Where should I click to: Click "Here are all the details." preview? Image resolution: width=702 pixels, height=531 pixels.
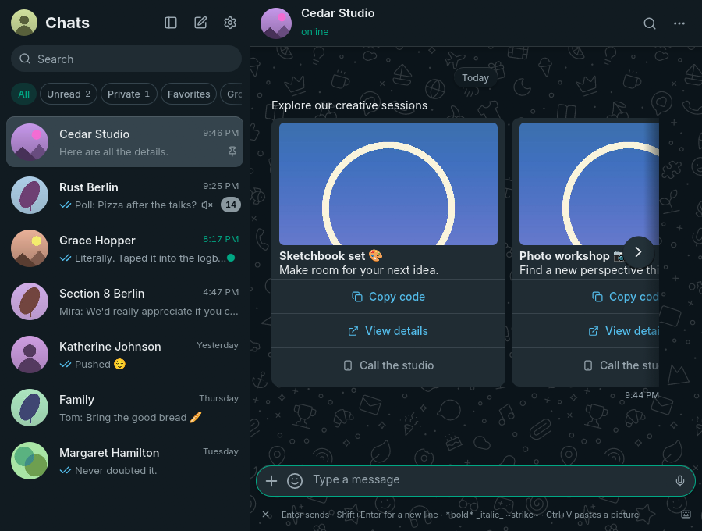click(x=114, y=152)
